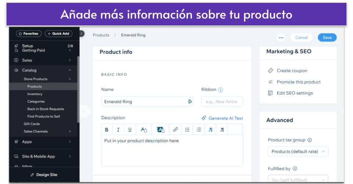
Task: Click the Edit SEO settings icon
Action: [x=270, y=93]
